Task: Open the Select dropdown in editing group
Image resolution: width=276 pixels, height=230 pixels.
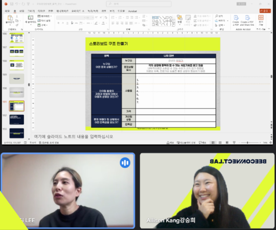Action: [x=220, y=25]
